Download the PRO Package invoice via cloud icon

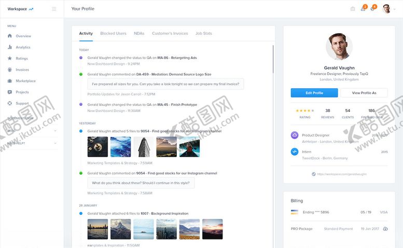pos(385,229)
